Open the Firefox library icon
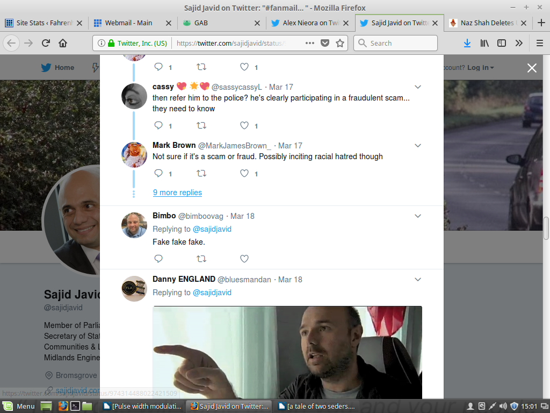 coord(484,43)
